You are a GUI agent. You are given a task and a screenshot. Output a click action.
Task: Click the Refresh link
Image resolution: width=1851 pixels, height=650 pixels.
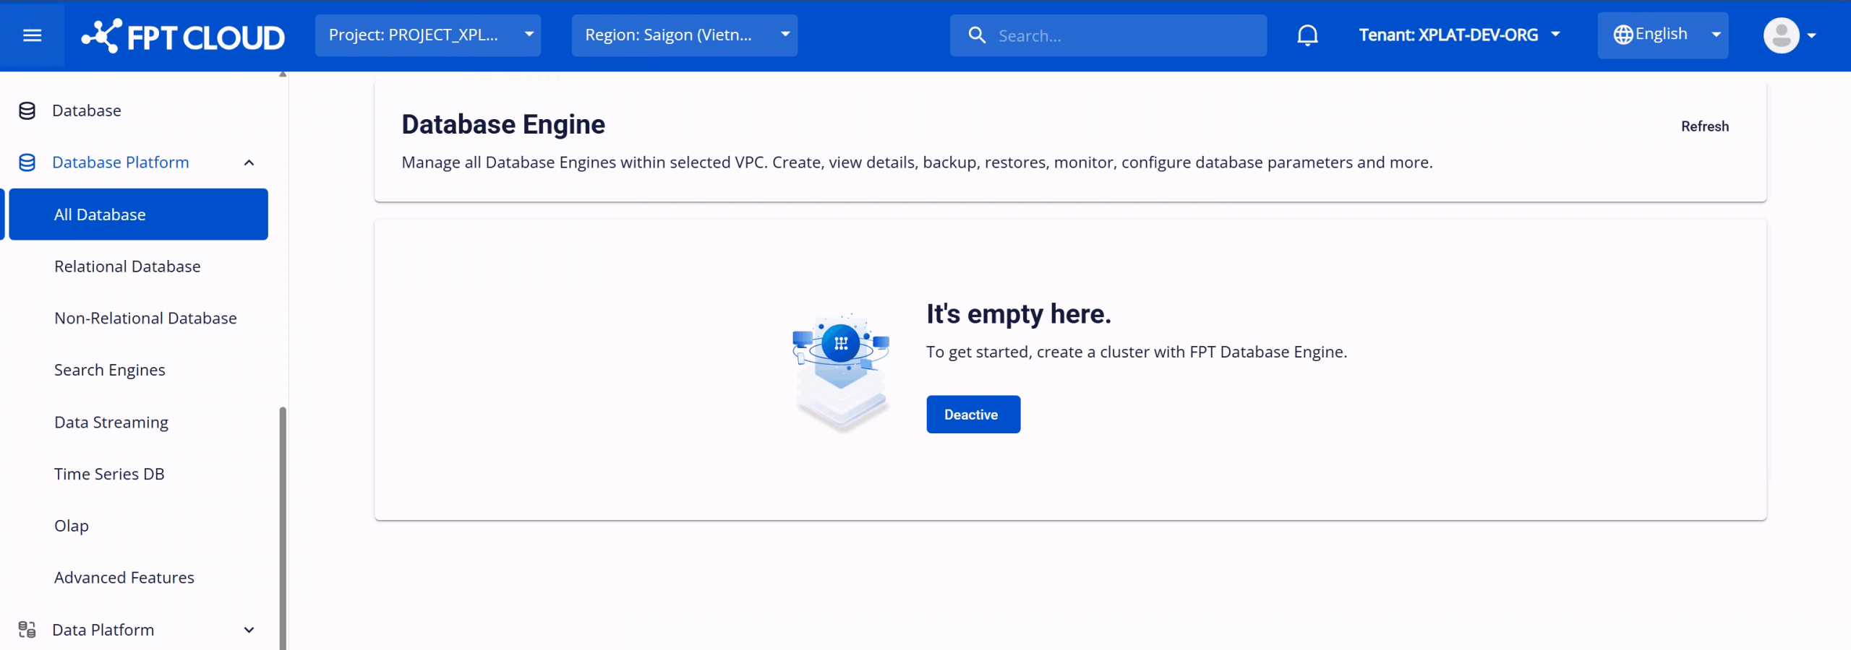click(x=1704, y=126)
